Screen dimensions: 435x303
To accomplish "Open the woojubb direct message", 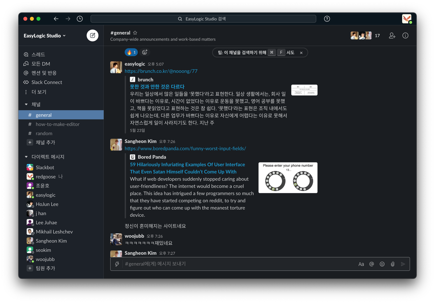I will pyautogui.click(x=61, y=259).
